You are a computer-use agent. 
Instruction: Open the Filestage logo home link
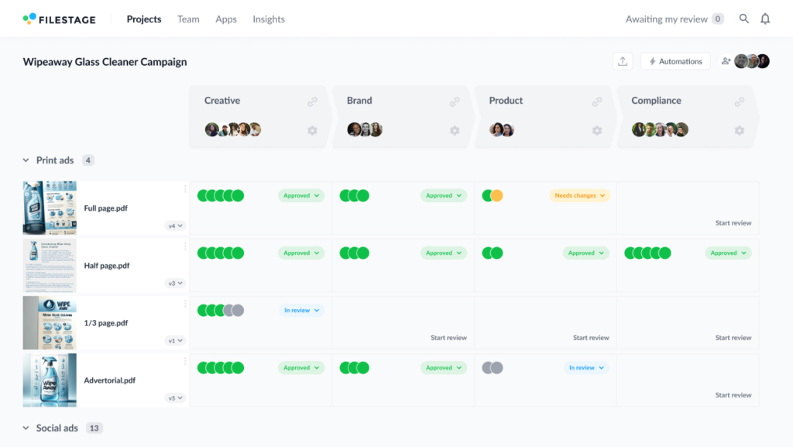click(x=59, y=19)
